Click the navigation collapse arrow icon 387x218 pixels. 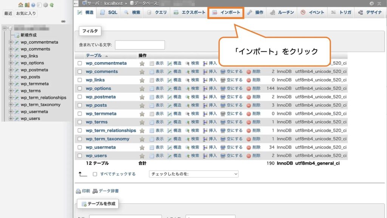tap(76, 3)
